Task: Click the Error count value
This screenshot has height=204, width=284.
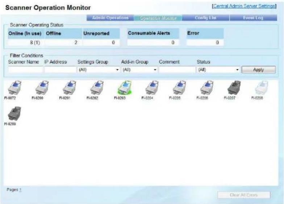Action: click(x=217, y=43)
